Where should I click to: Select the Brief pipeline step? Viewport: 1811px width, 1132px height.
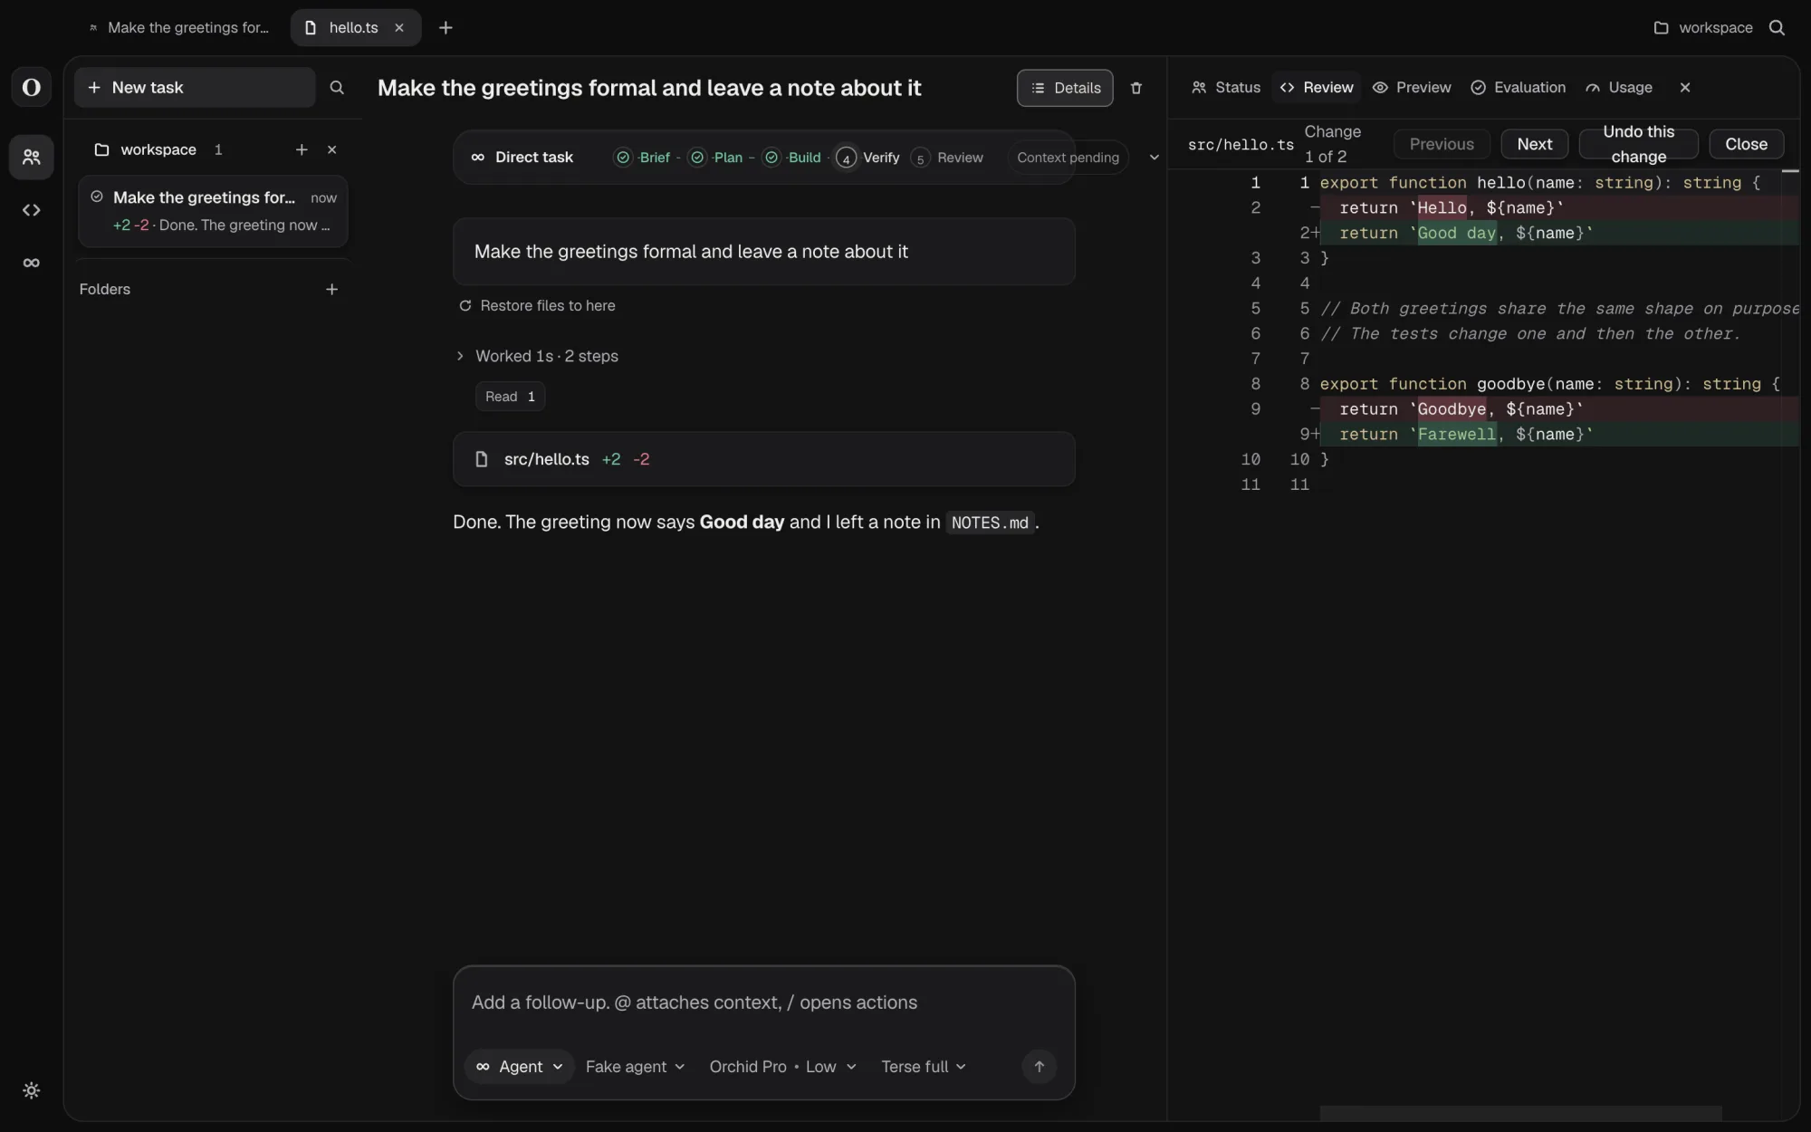pos(643,158)
